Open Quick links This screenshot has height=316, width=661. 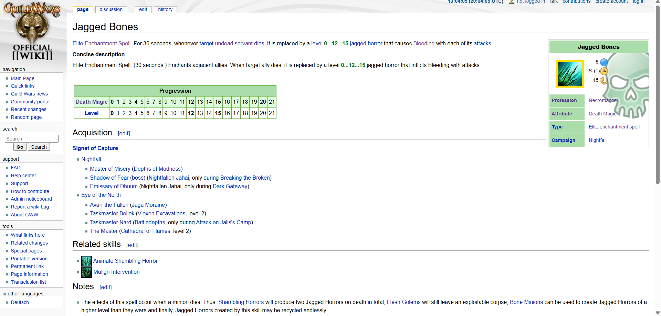click(x=22, y=86)
